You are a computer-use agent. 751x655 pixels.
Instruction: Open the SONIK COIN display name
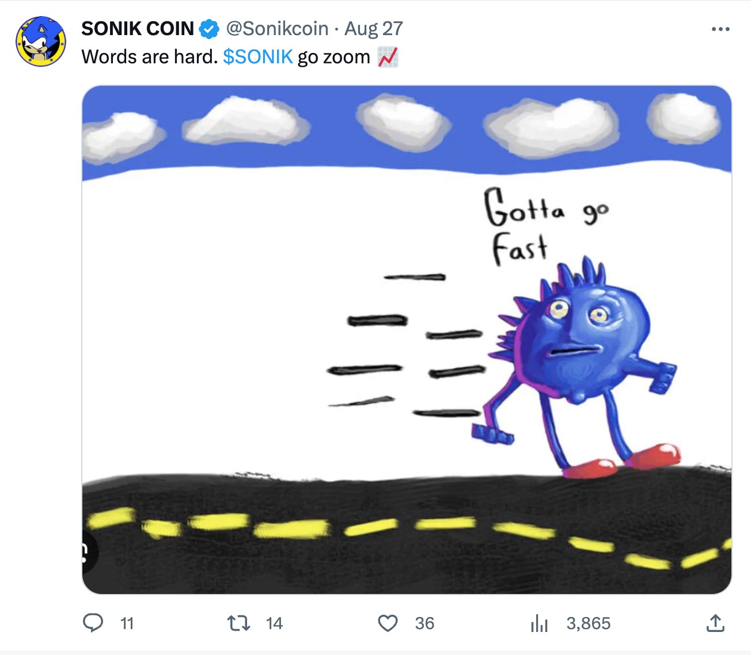tap(138, 29)
